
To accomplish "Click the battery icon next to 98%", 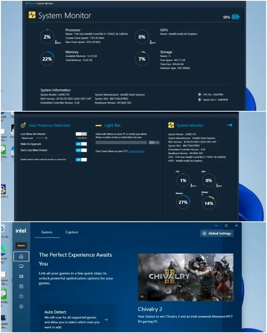I will [x=235, y=17].
